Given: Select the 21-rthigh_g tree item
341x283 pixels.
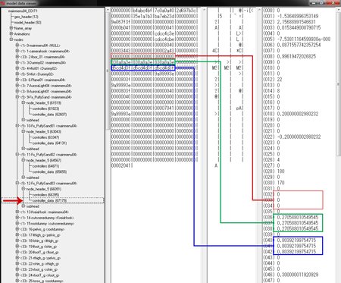Looking at the screenshot, I should pos(41,258).
